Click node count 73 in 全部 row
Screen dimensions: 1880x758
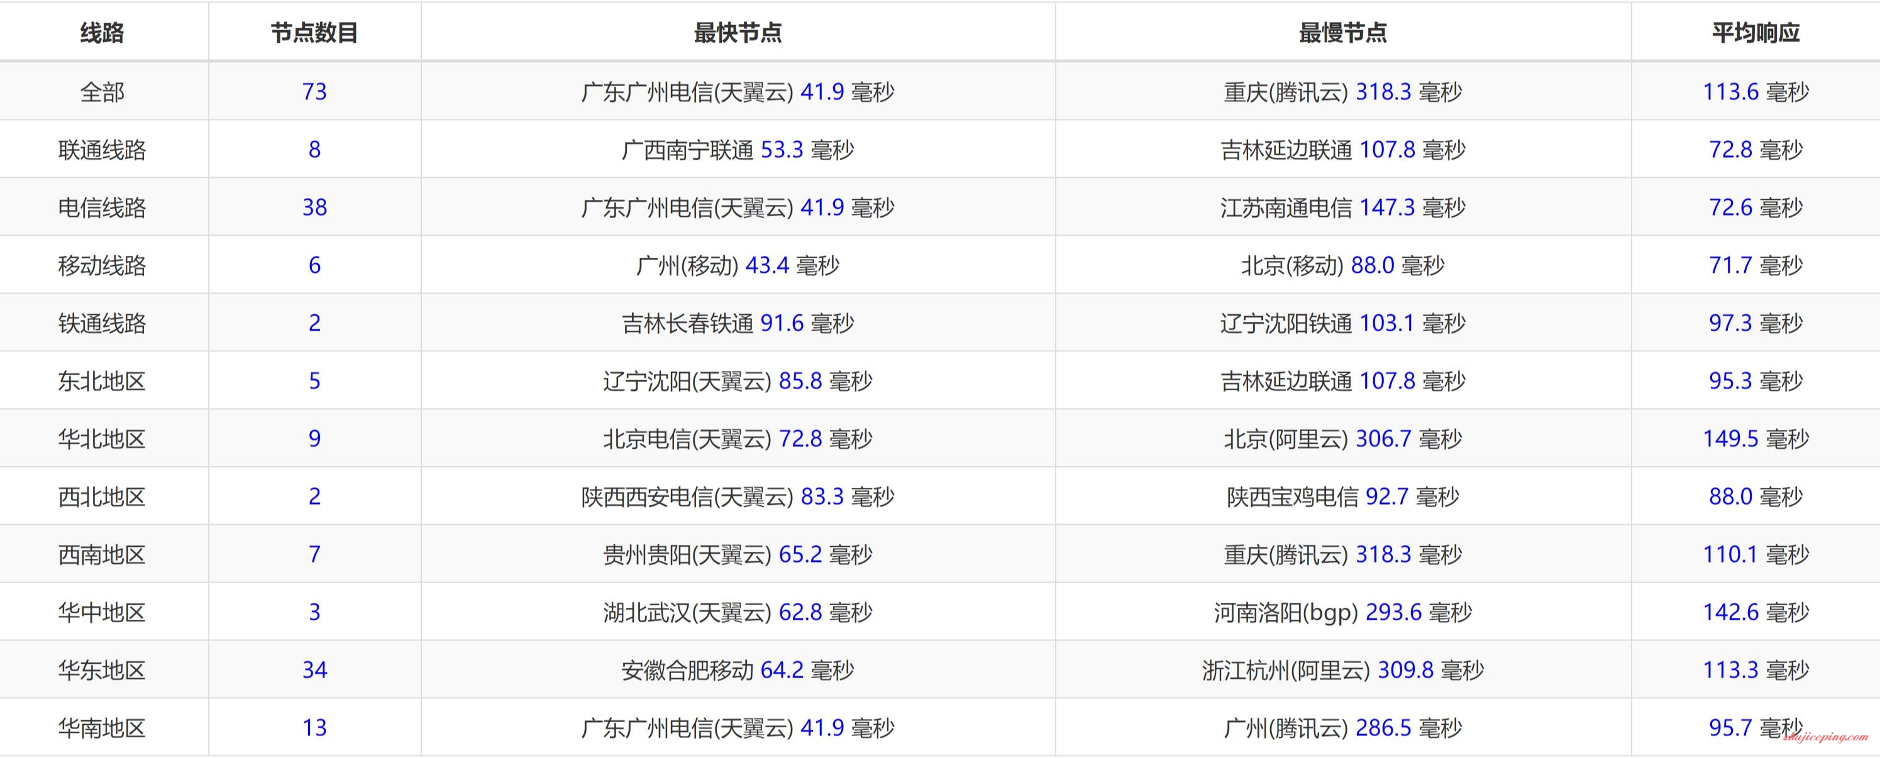coord(314,92)
